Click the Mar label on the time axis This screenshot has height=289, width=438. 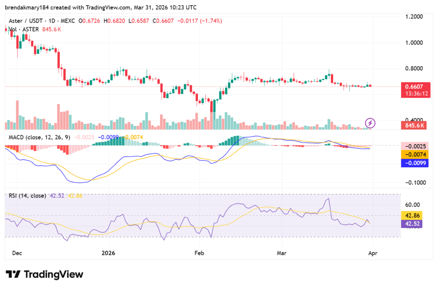tap(281, 253)
